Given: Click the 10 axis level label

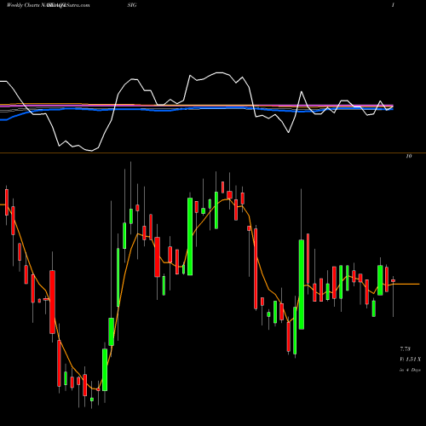Looking at the screenshot, I should point(409,156).
